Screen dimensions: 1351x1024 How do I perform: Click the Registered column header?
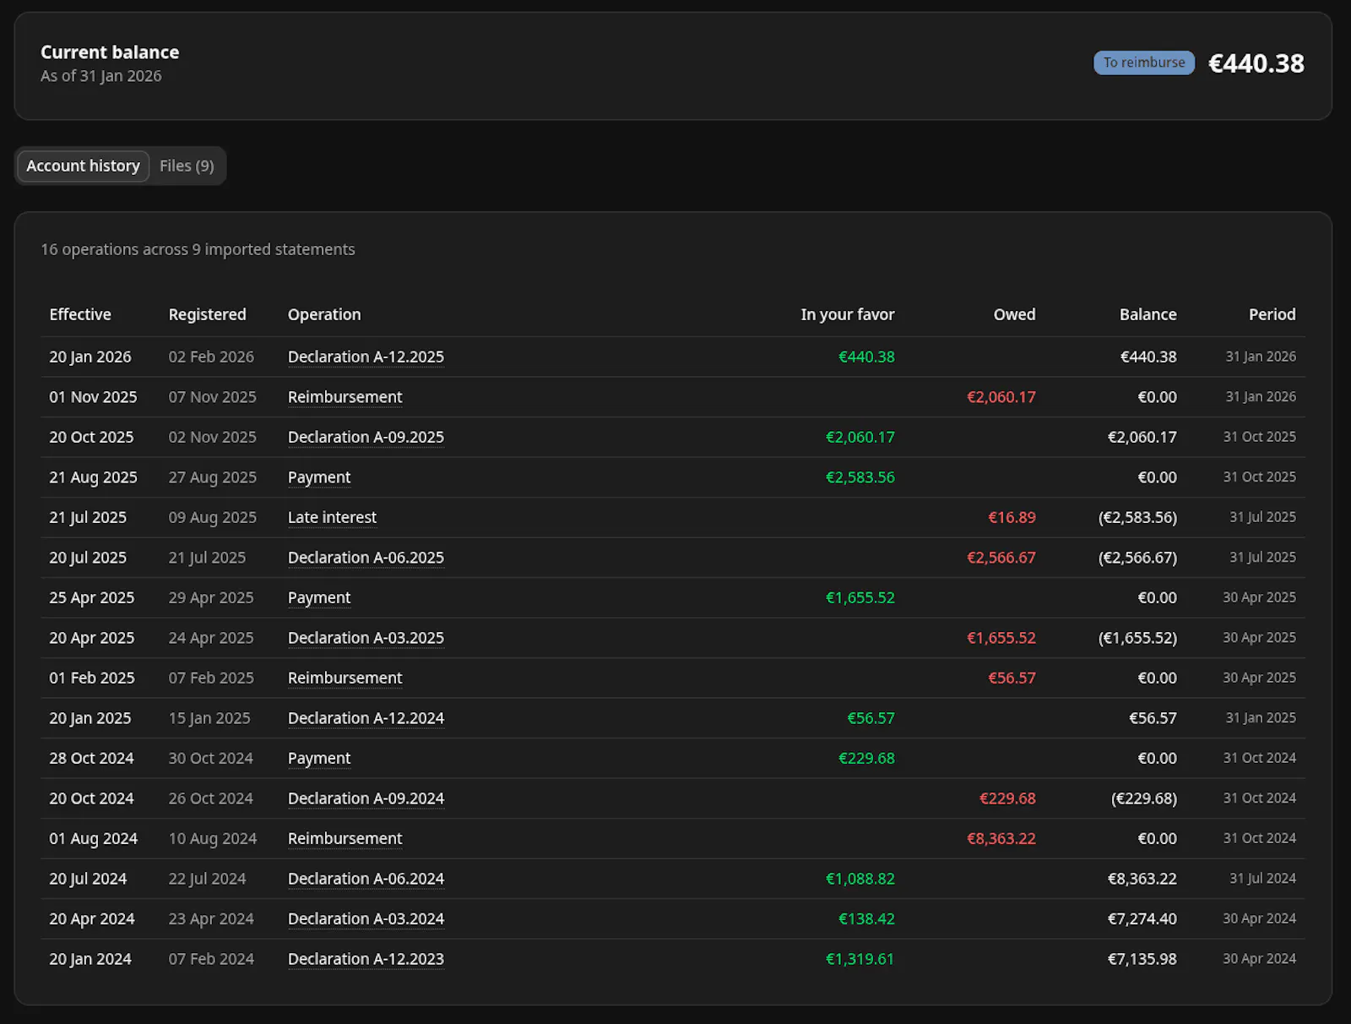(x=207, y=314)
